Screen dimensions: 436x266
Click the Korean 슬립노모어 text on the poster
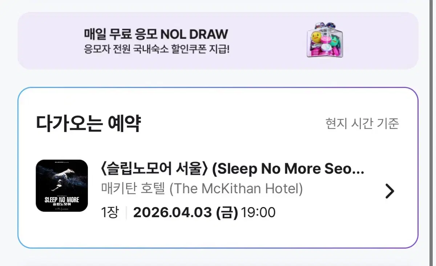[62, 205]
